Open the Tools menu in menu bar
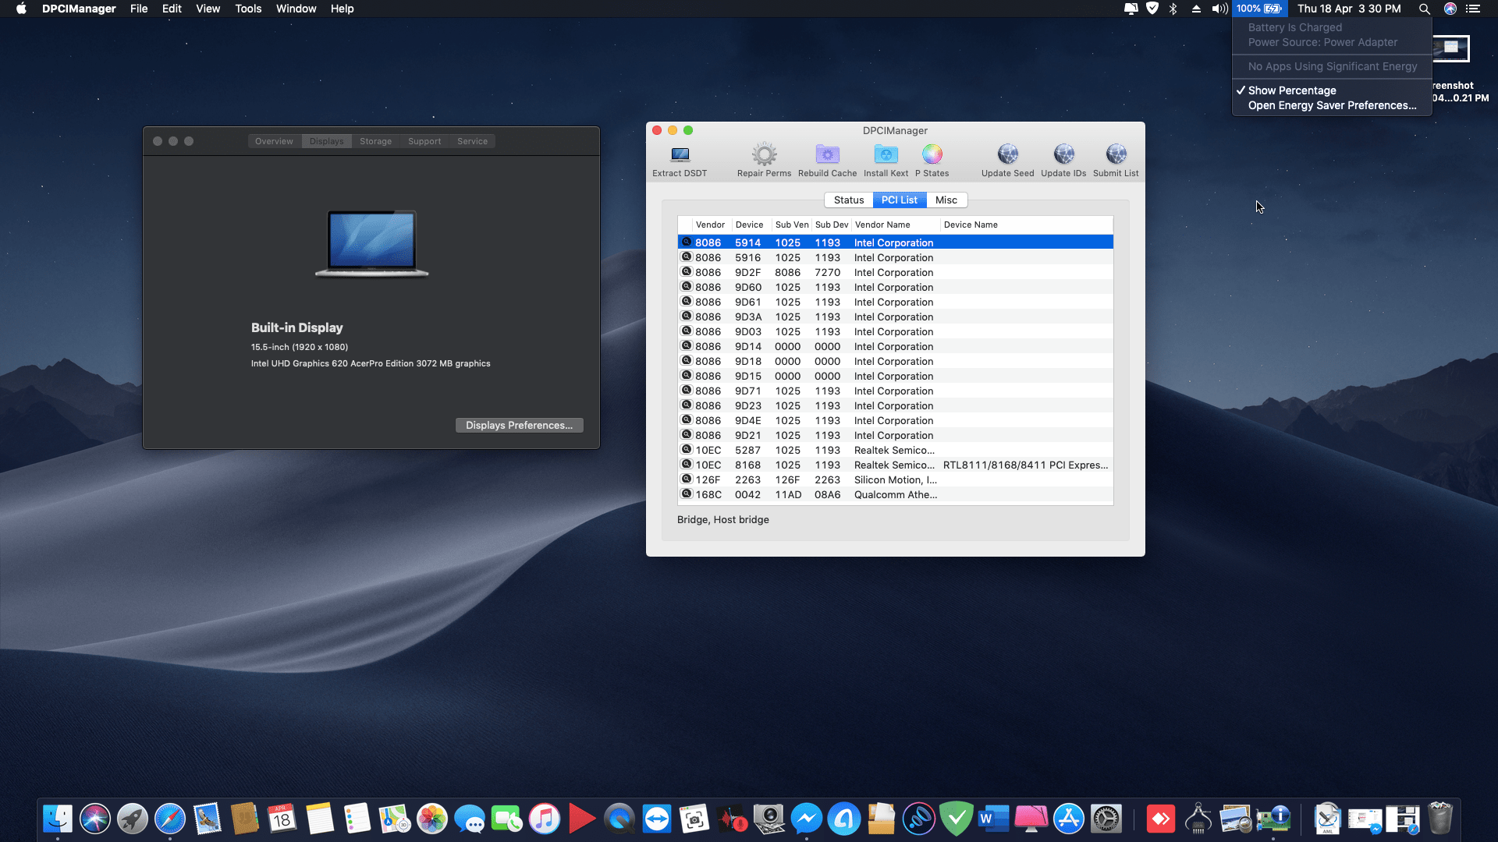 (248, 9)
